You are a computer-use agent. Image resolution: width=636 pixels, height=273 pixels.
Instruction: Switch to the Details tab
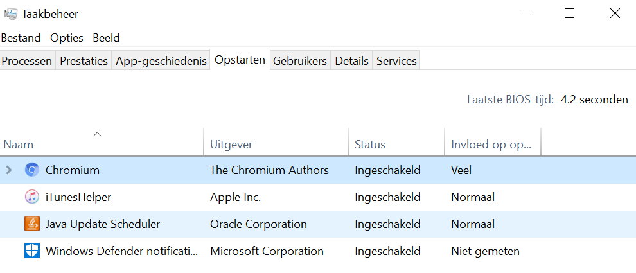click(x=351, y=61)
